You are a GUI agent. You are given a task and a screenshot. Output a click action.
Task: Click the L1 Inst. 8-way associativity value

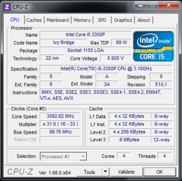[162, 124]
